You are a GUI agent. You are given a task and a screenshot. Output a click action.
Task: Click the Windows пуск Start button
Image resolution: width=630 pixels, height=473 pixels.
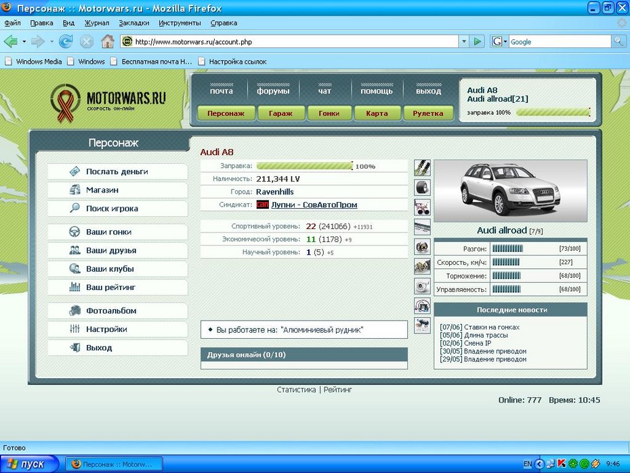click(x=29, y=464)
